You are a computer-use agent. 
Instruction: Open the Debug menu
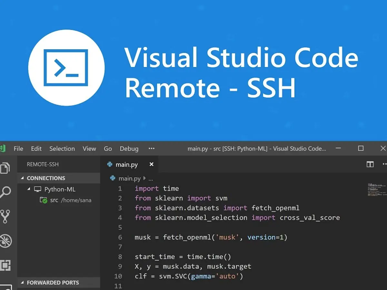(129, 149)
